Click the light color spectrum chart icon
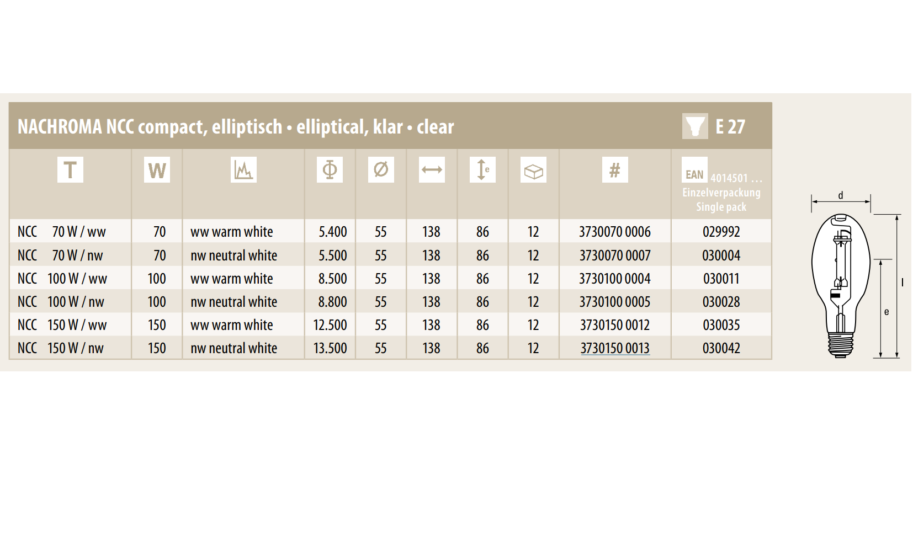Screen dimensions: 913x538 pyautogui.click(x=243, y=169)
